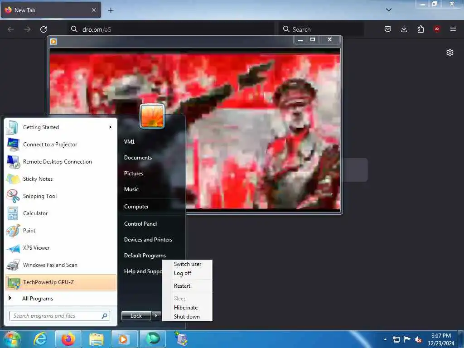The image size is (464, 348).
Task: Open Documents from Start menu
Action: [x=138, y=158]
